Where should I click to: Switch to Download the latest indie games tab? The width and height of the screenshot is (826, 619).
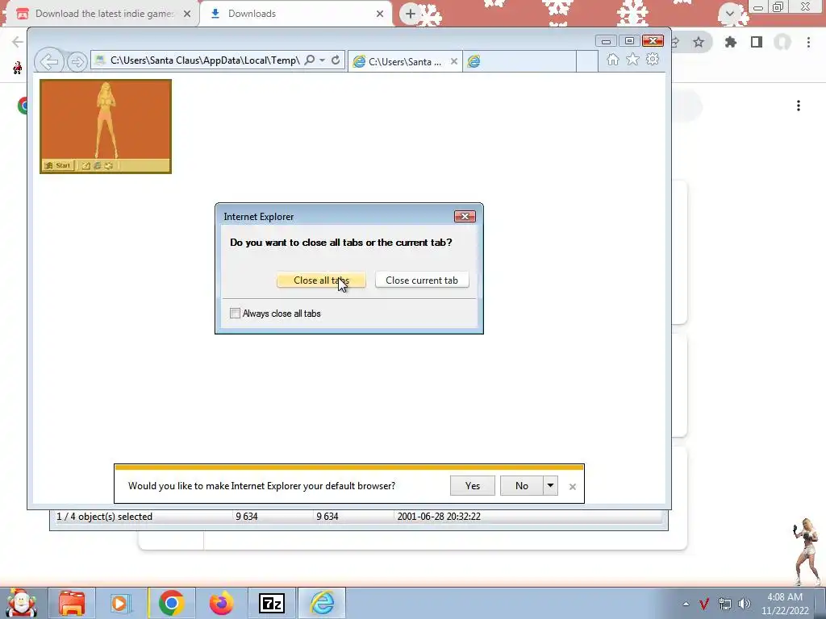(100, 14)
